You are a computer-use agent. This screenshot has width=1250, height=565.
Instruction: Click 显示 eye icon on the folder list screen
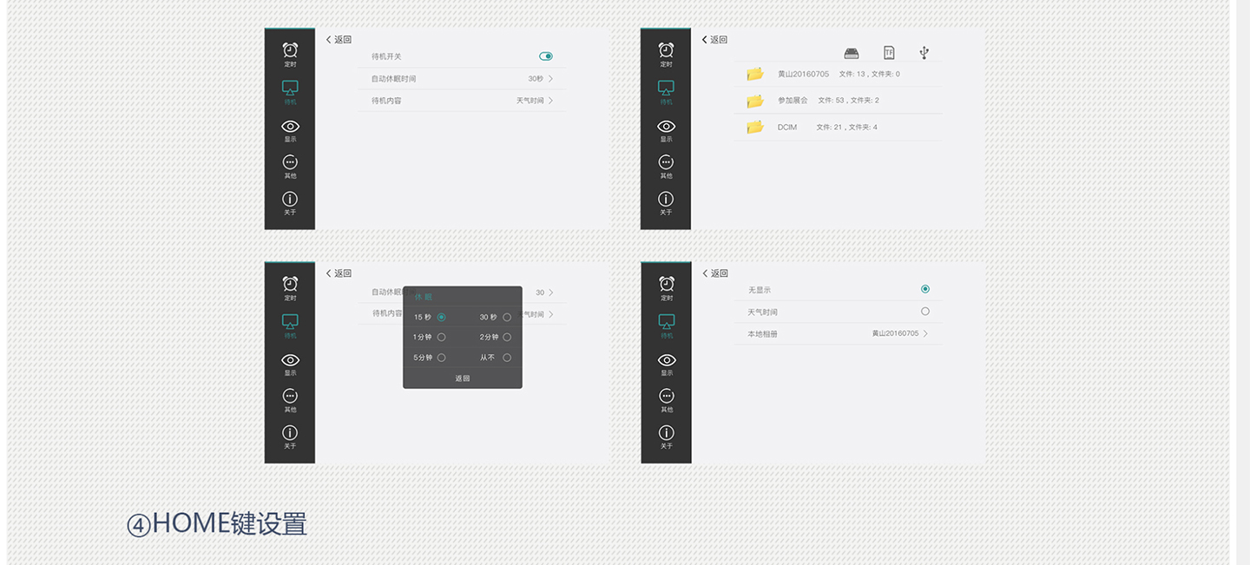666,126
